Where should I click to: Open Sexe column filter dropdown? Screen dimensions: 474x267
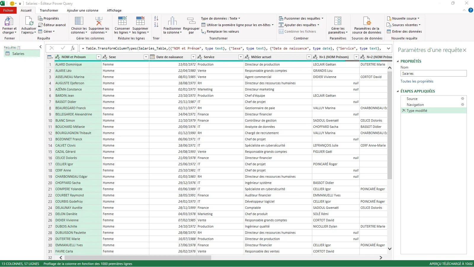coord(146,57)
